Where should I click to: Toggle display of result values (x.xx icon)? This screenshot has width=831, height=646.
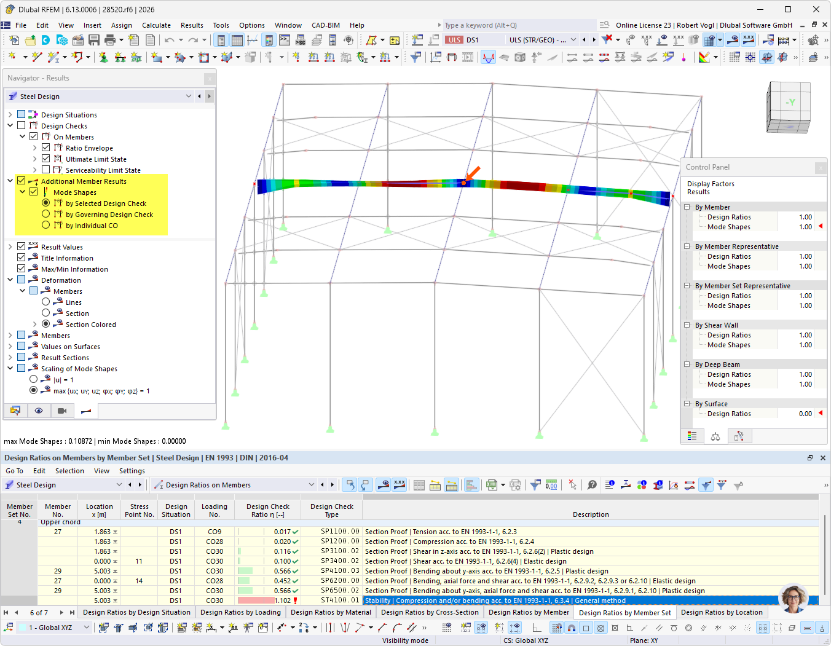pyautogui.click(x=398, y=485)
